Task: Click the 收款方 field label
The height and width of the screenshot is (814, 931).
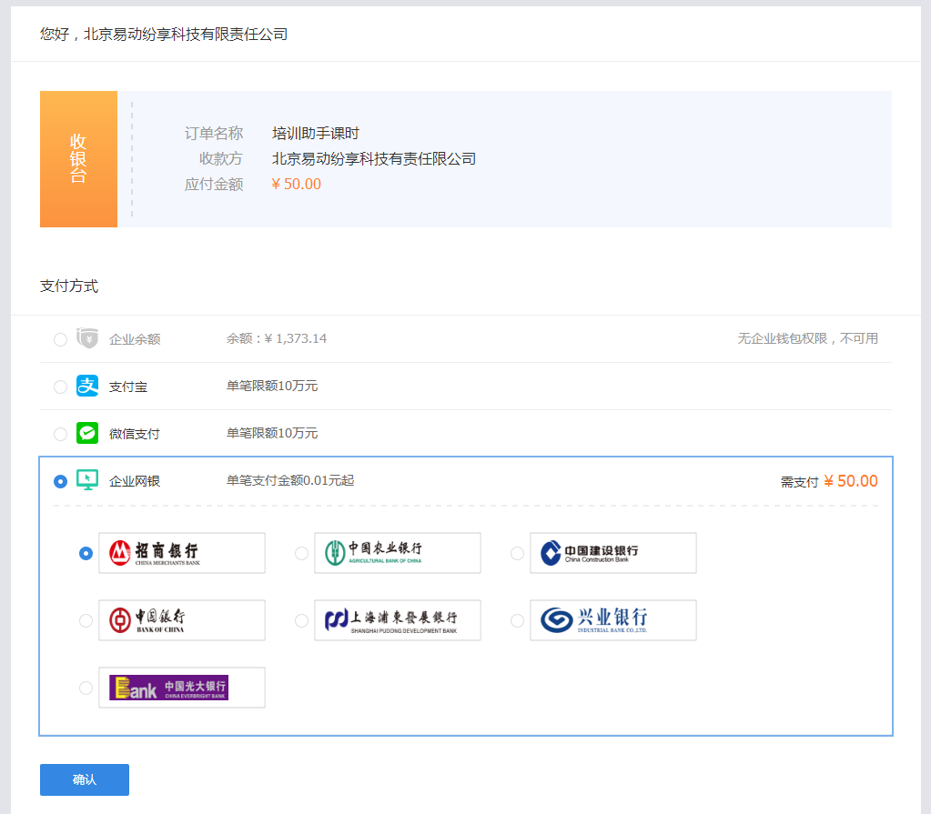Action: [221, 159]
